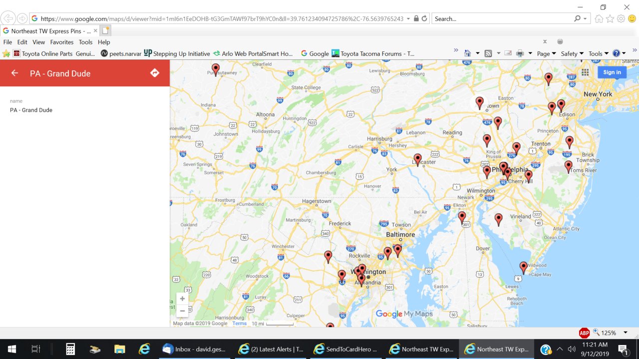Click the RSS feeds icon
The width and height of the screenshot is (639, 359).
(488, 53)
